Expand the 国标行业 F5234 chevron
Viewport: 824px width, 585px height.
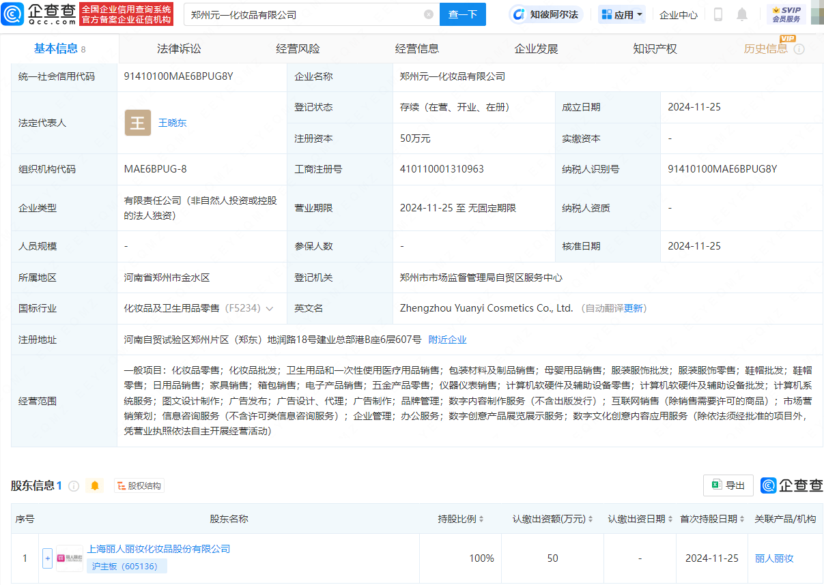[270, 309]
